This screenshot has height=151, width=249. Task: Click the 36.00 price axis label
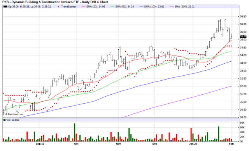(x=243, y=24)
